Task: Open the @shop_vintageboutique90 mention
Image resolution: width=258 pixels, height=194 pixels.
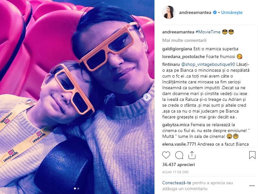Action: 208,65
